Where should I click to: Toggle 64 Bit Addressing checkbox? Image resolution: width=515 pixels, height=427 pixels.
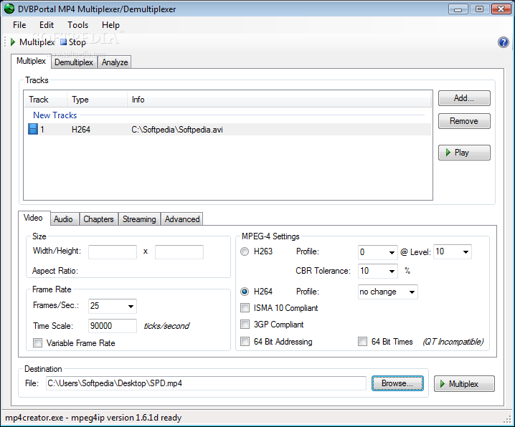(x=245, y=342)
